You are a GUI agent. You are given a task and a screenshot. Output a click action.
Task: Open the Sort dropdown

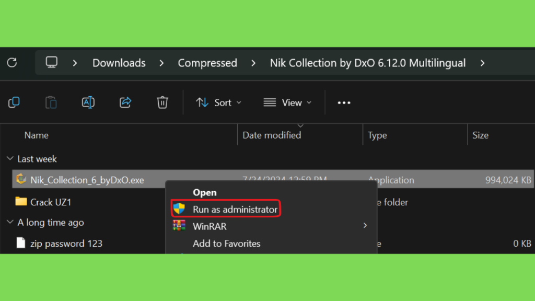[x=219, y=103]
